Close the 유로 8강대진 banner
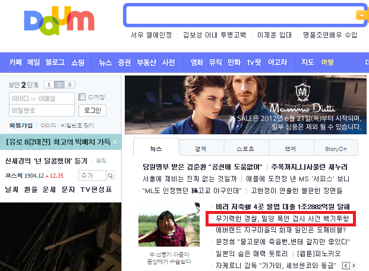Viewport: 369px width, 271px height. (x=115, y=142)
